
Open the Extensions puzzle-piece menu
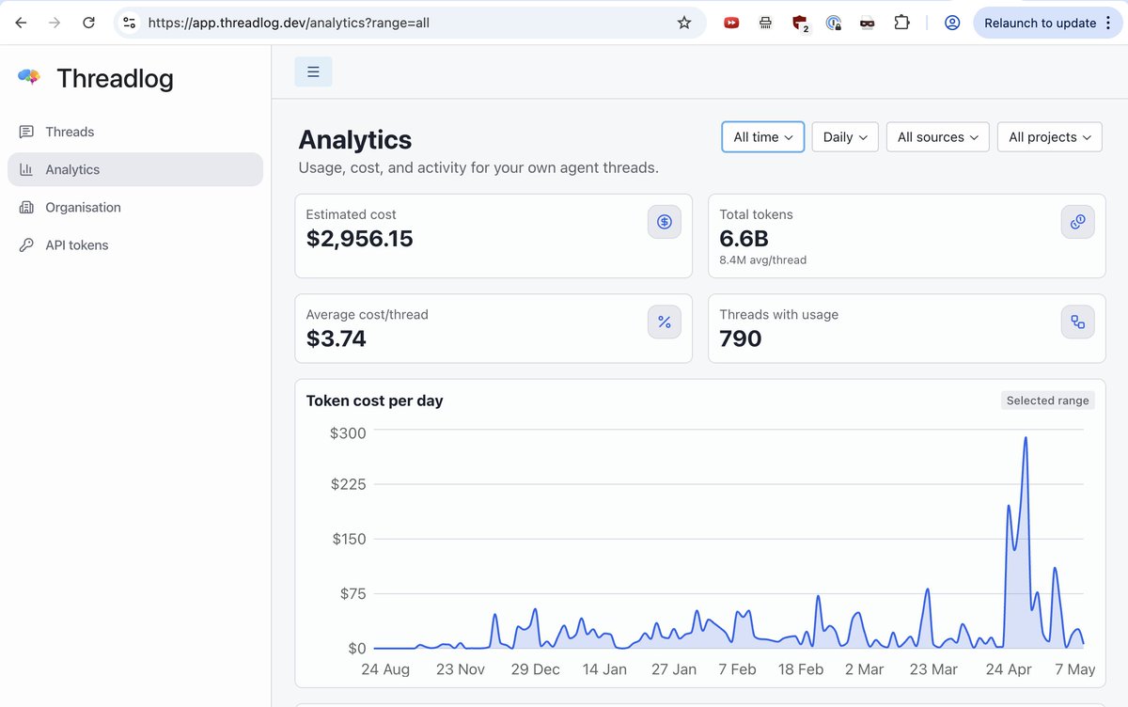tap(901, 23)
